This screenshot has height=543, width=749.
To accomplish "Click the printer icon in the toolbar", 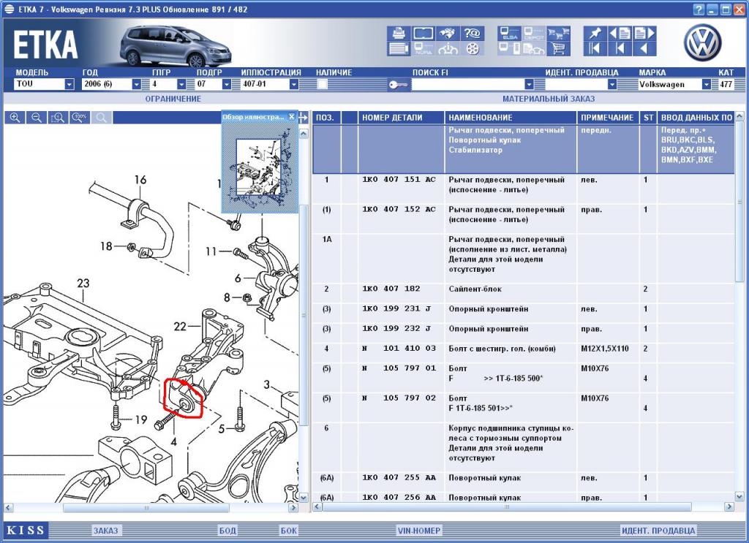I will point(399,34).
